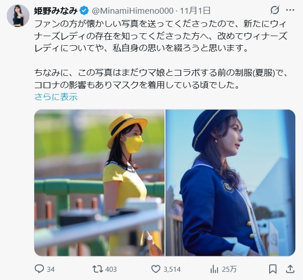The image size is (303, 280).
Task: Open the reply comment icon
Action: click(39, 269)
